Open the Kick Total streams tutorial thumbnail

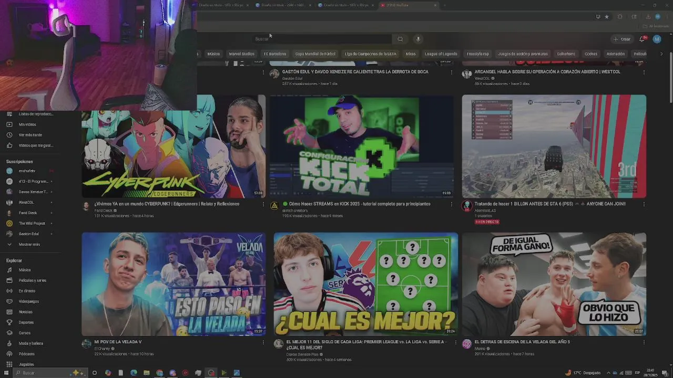pyautogui.click(x=361, y=146)
